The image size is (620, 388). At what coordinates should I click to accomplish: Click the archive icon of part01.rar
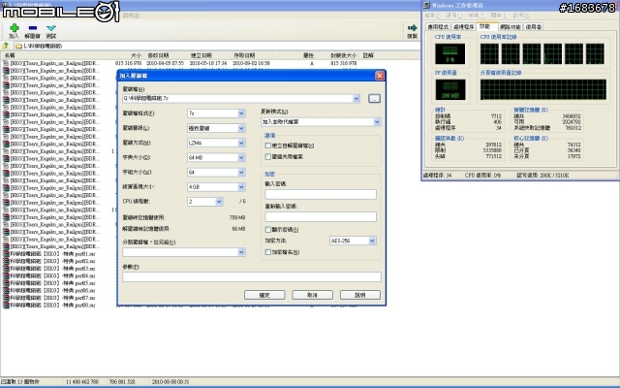pos(6,254)
